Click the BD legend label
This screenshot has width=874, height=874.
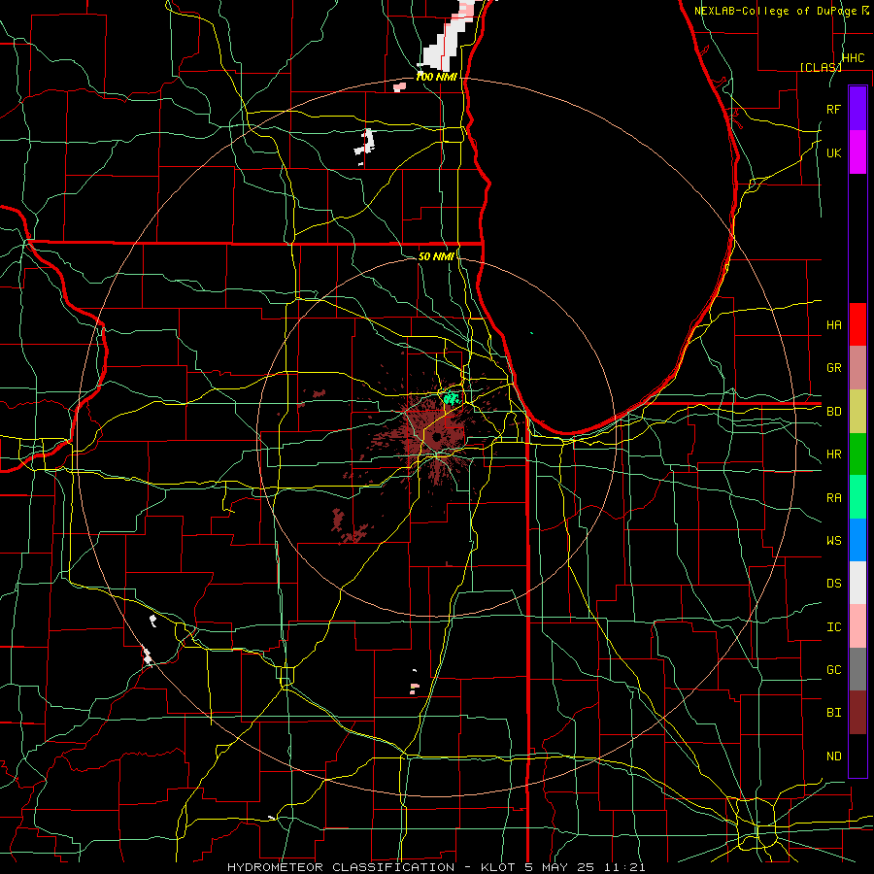tap(834, 412)
